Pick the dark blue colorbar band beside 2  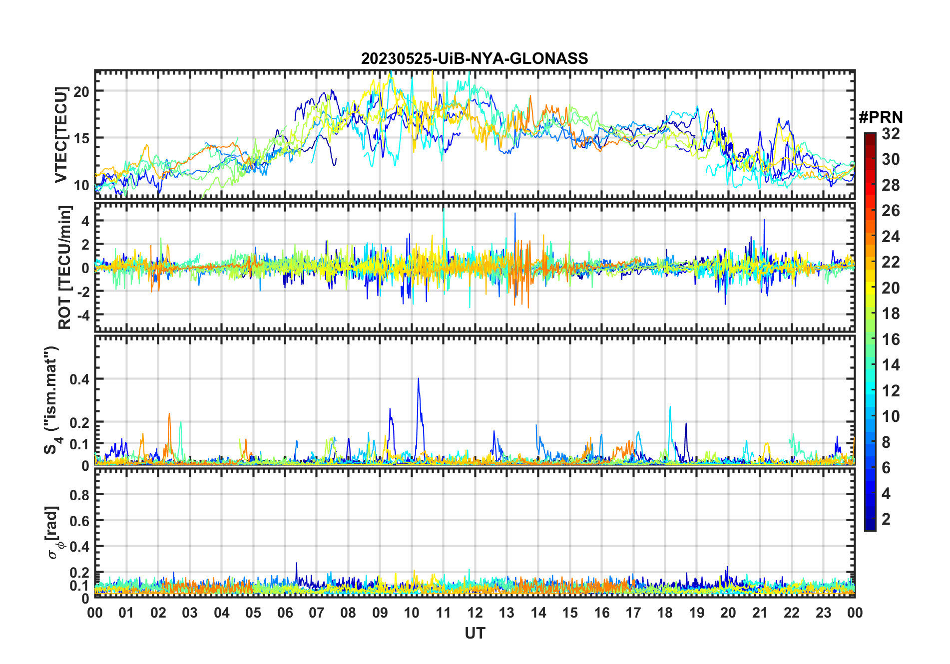(870, 519)
